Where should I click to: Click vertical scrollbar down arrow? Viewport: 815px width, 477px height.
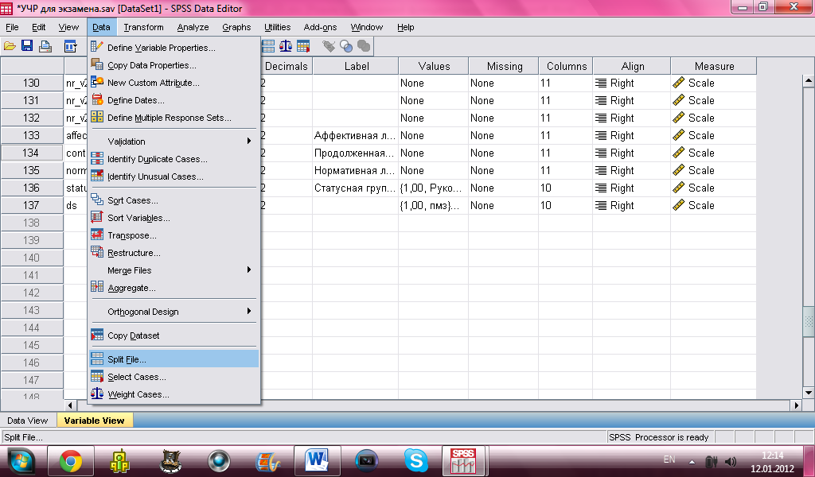pyautogui.click(x=809, y=393)
